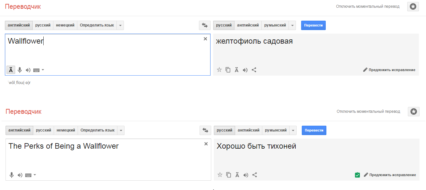Swap languages in the upper Wallflower translator
The height and width of the screenshot is (190, 426).
204,25
